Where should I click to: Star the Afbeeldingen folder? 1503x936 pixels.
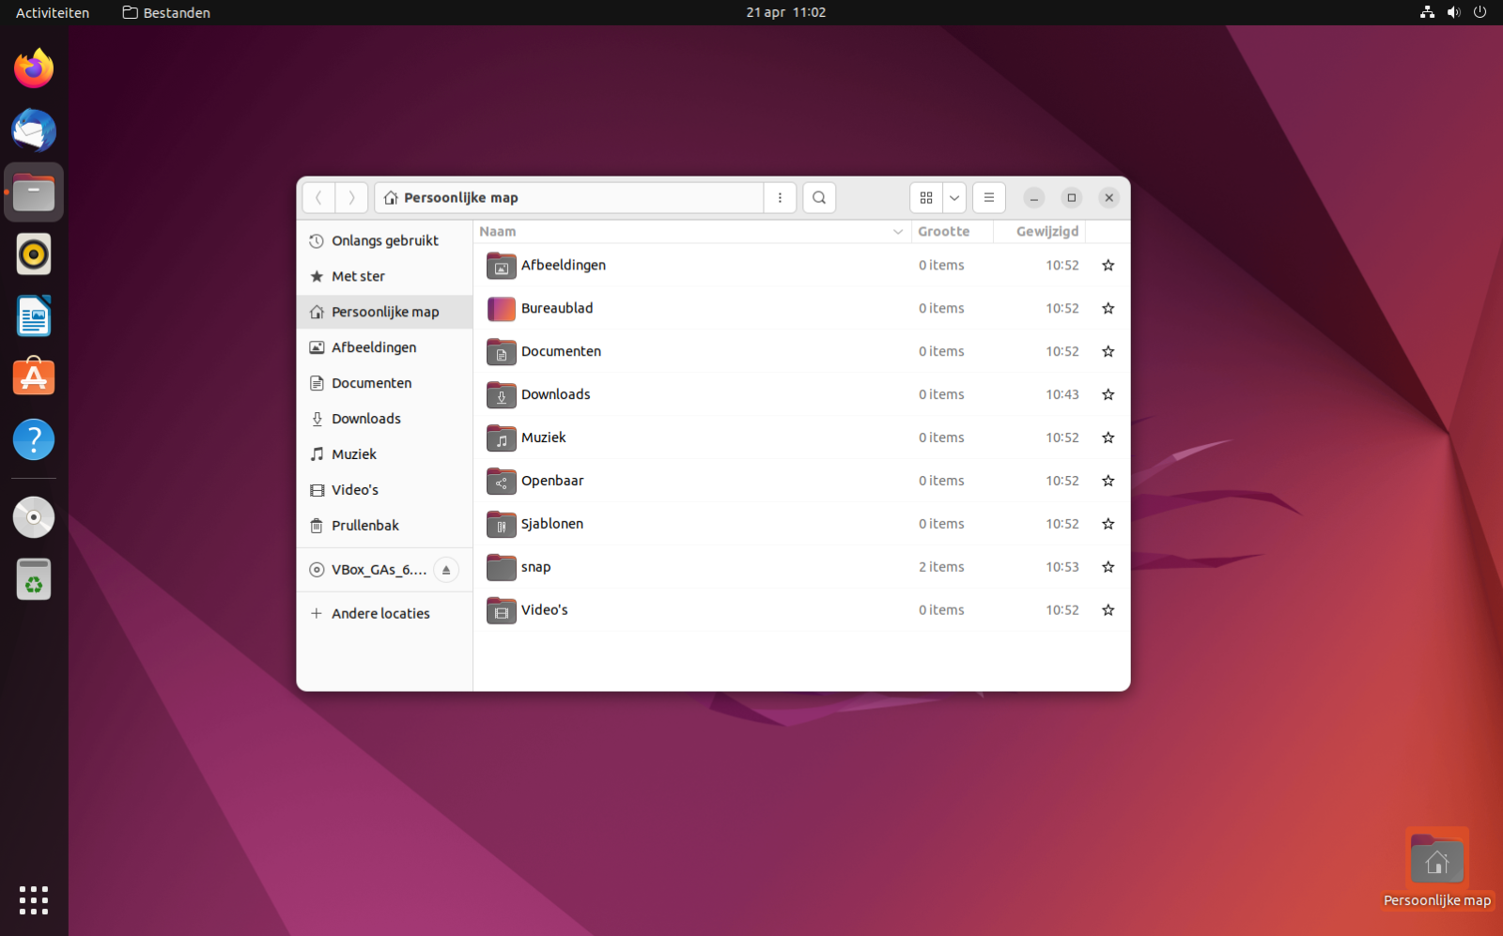coord(1108,266)
